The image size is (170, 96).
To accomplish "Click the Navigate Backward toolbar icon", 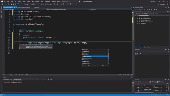I will 3,4.
